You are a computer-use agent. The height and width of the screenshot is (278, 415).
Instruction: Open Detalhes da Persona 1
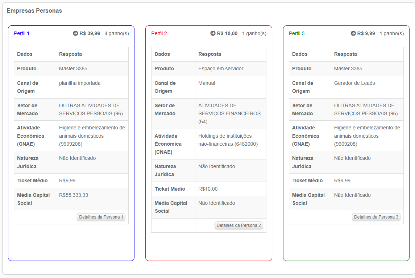point(101,217)
